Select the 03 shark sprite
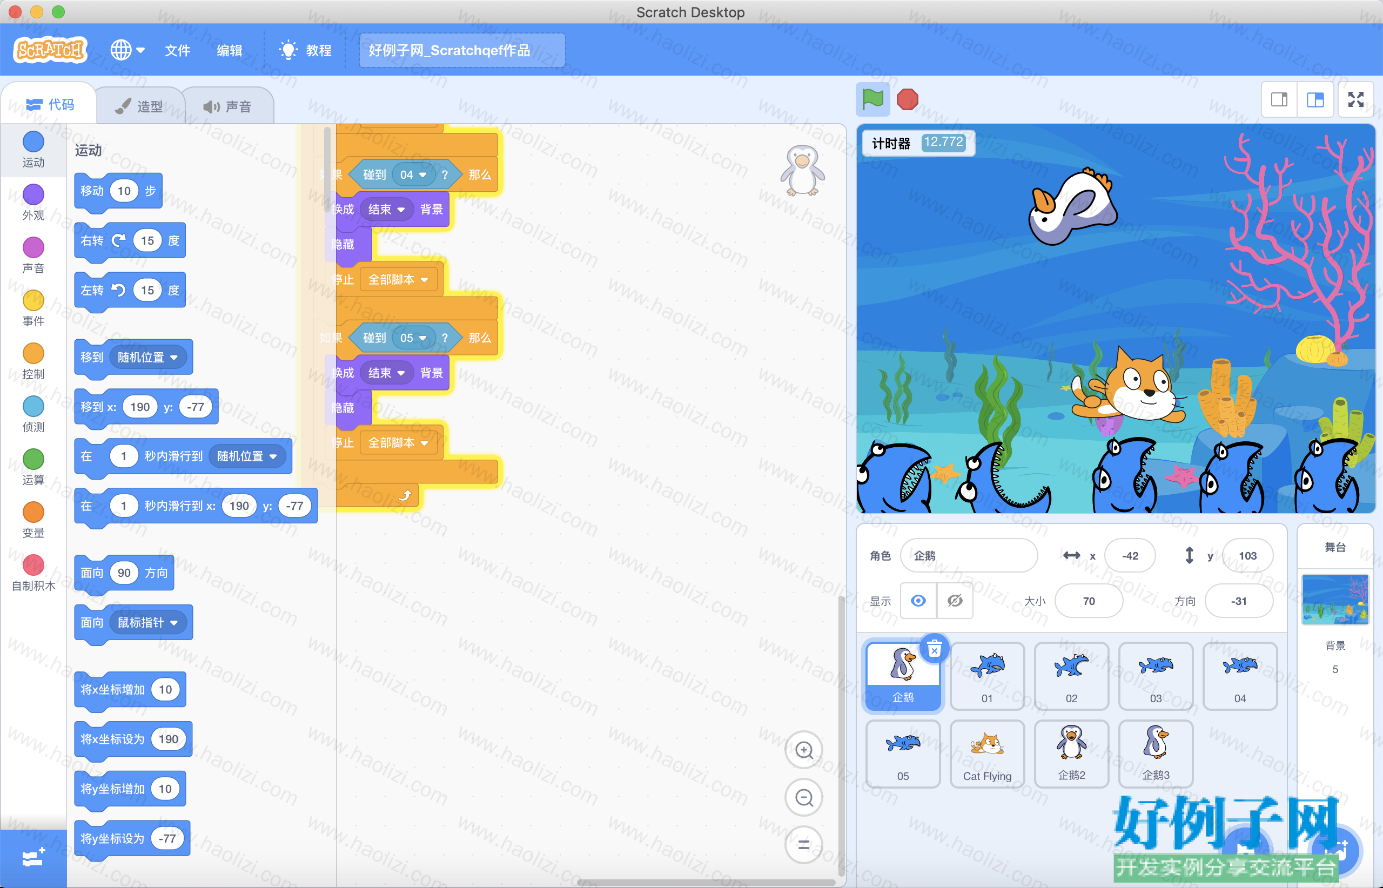 tap(1156, 676)
